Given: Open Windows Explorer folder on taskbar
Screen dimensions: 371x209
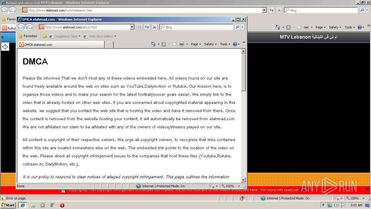Looking at the screenshot, I should [x=33, y=205].
